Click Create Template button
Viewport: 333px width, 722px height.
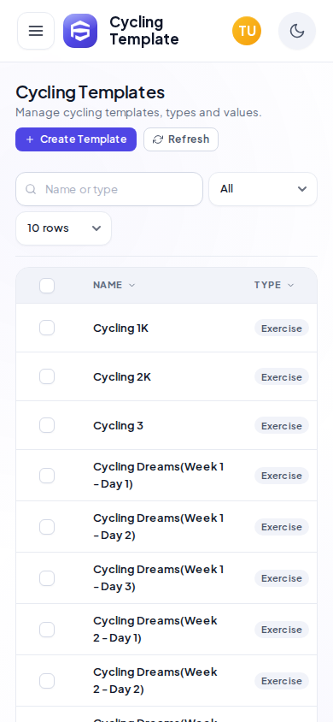coord(76,139)
